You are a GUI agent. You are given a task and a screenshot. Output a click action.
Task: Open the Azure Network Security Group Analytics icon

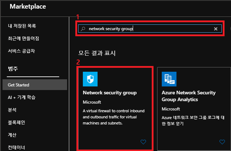pos(169,79)
